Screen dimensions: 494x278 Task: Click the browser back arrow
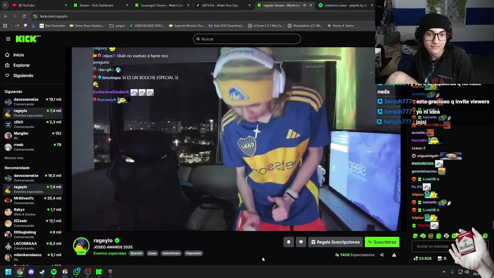tap(5, 16)
